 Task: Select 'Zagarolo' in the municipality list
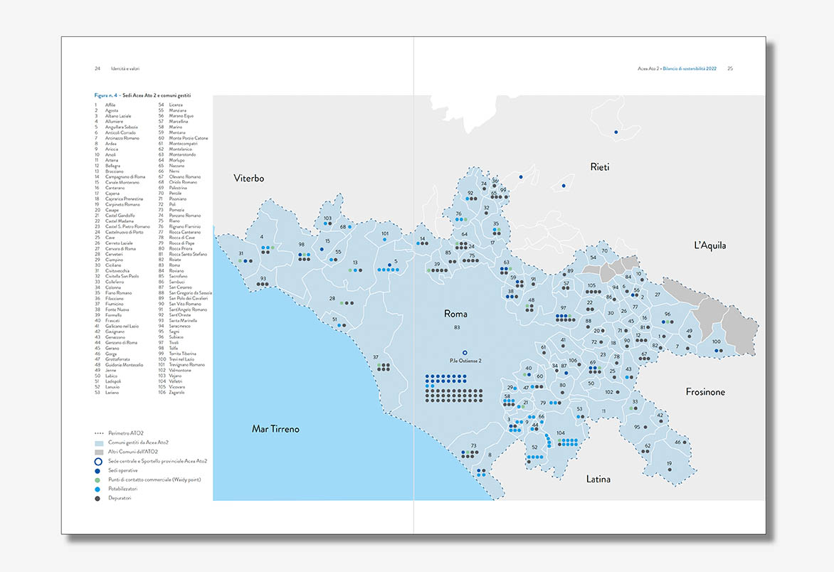point(177,392)
